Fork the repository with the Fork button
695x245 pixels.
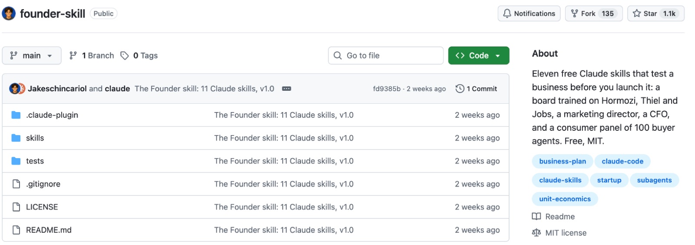(x=594, y=13)
